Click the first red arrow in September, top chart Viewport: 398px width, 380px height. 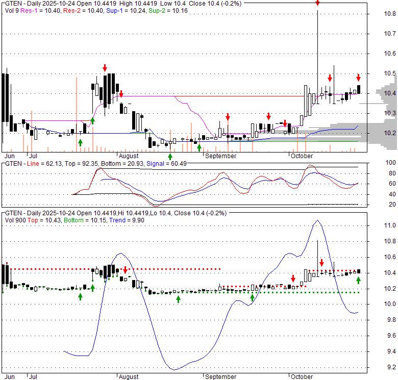(228, 117)
